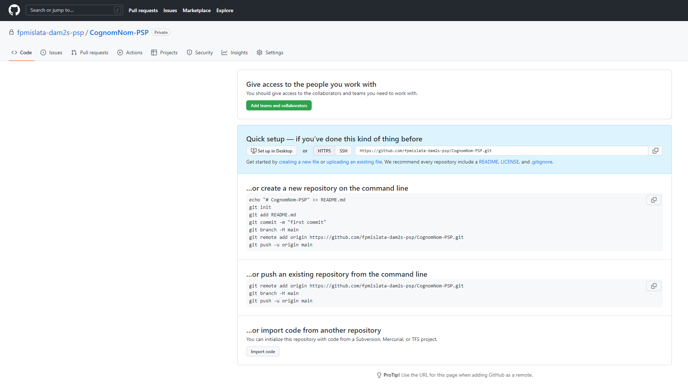Open the fpmislata-dam2s-psp organization link

(50, 32)
